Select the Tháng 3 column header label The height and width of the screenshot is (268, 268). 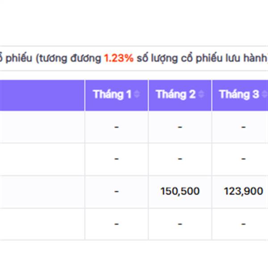pos(239,95)
